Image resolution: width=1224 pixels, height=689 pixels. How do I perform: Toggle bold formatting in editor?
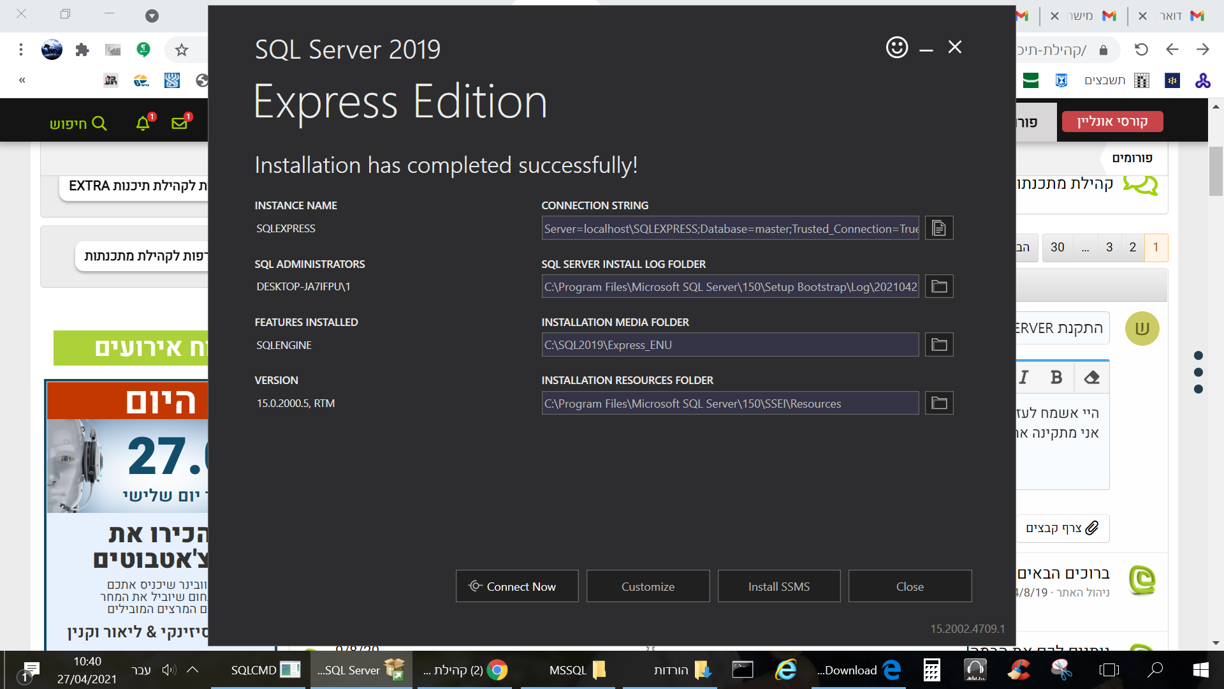pyautogui.click(x=1056, y=378)
